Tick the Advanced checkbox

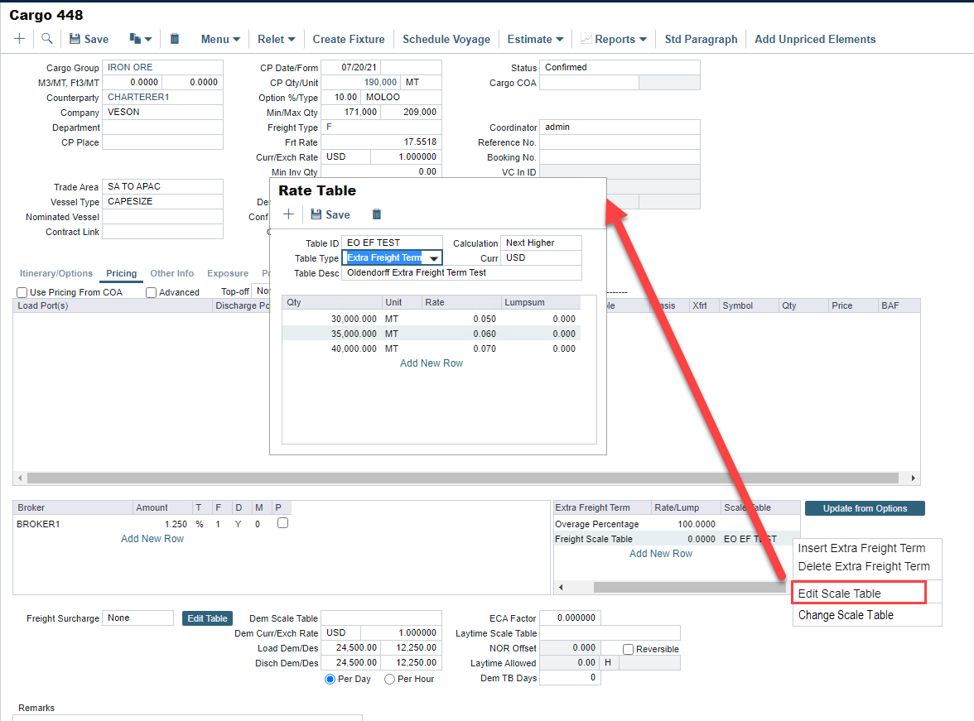click(x=152, y=292)
